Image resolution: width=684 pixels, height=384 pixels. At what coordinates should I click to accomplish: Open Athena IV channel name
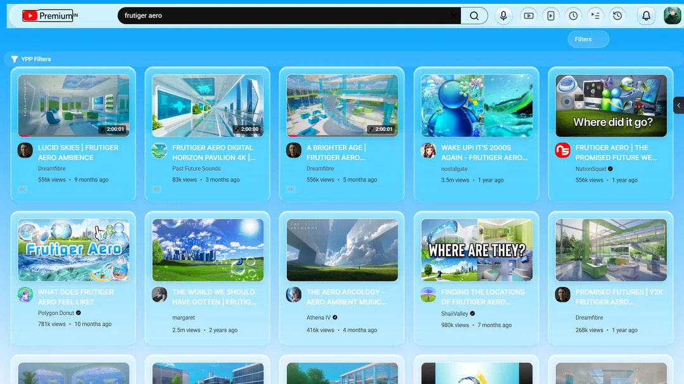[x=319, y=318]
